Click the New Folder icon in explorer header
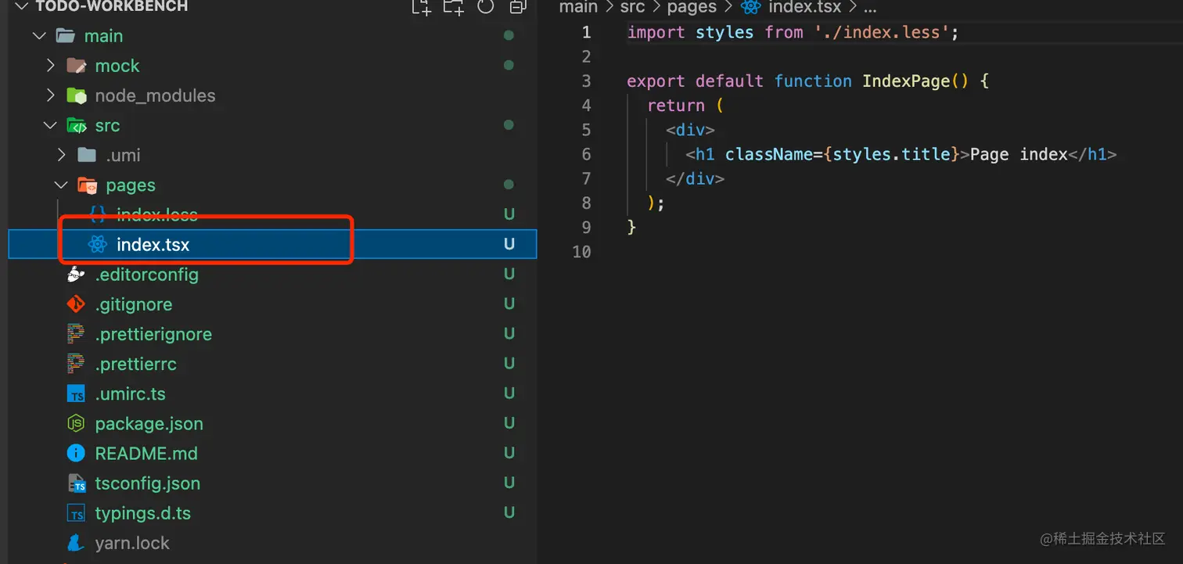The height and width of the screenshot is (564, 1183). point(453,7)
